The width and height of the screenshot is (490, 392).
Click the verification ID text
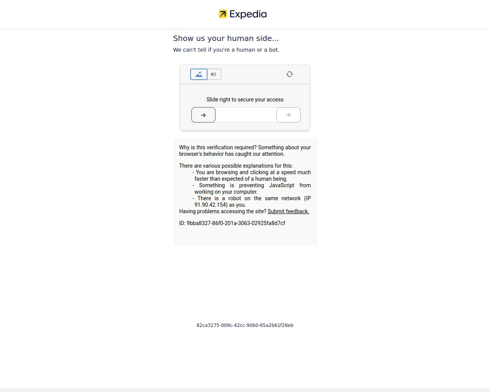pos(232,223)
